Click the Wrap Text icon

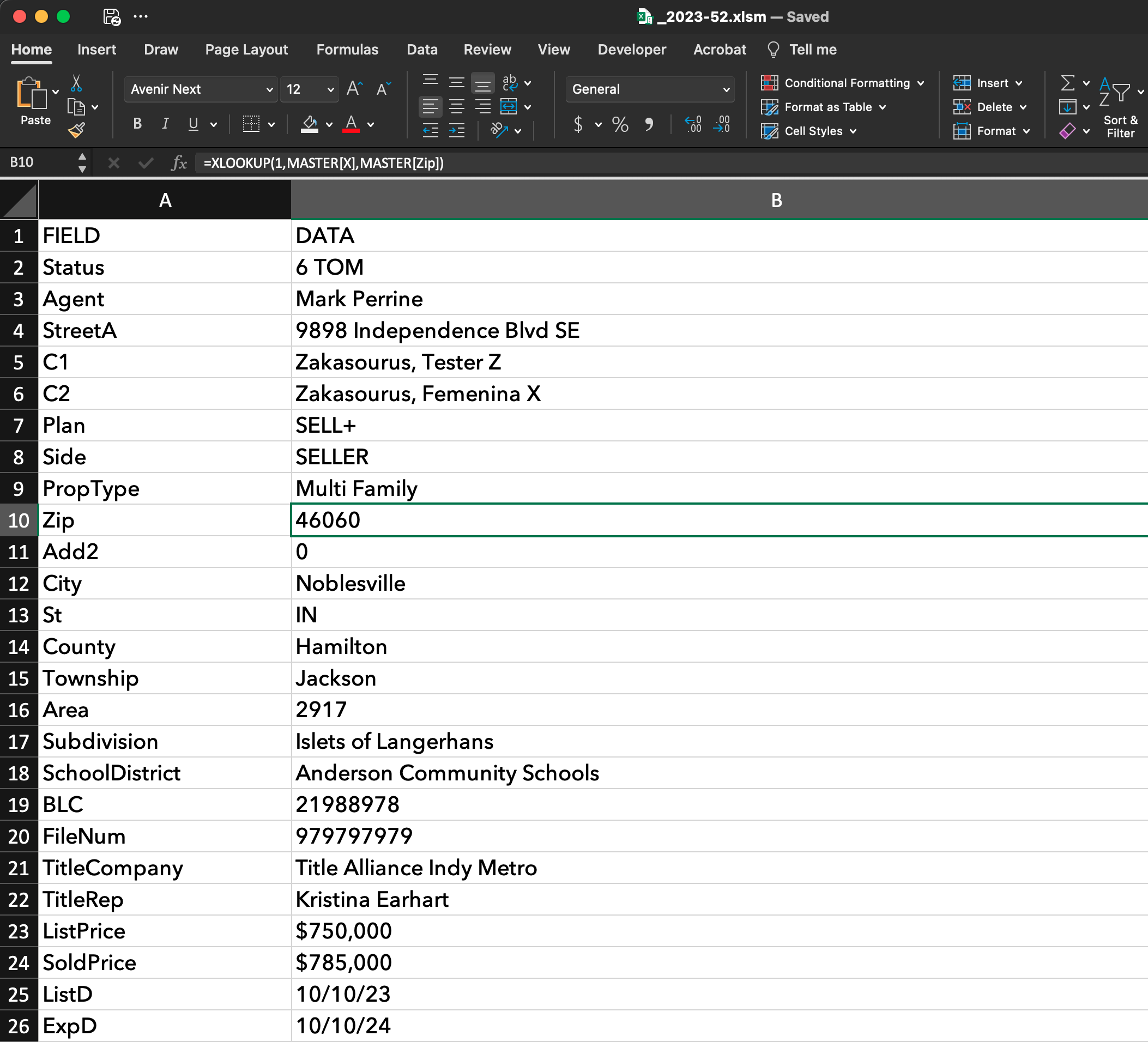[510, 83]
